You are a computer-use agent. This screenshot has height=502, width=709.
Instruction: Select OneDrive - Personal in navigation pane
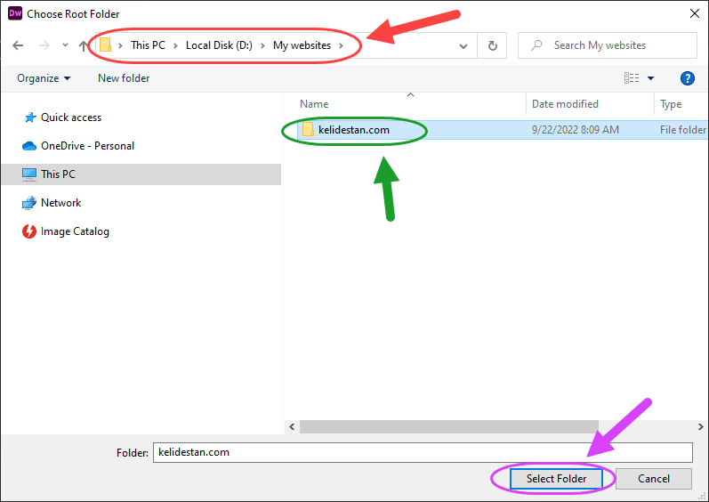pos(87,146)
